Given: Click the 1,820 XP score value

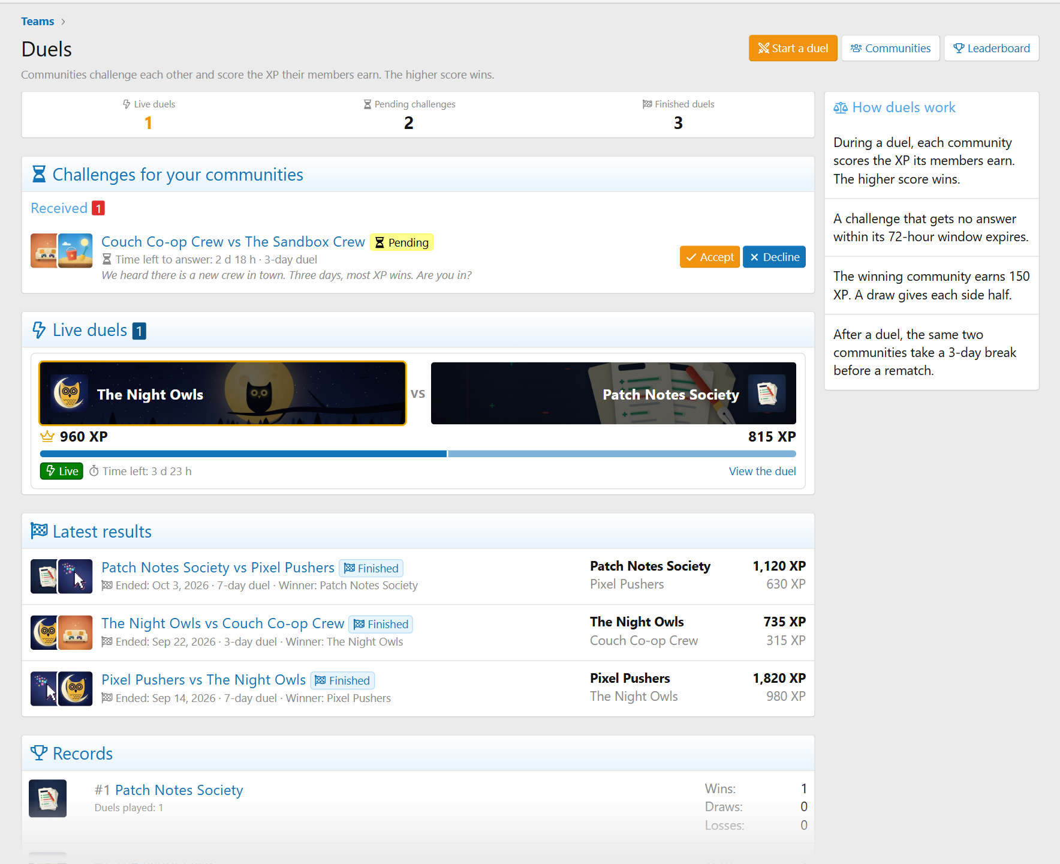Looking at the screenshot, I should (779, 678).
